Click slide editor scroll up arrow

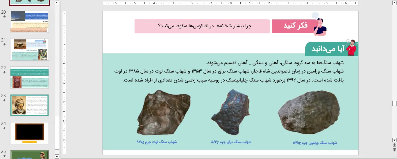pyautogui.click(x=394, y=3)
